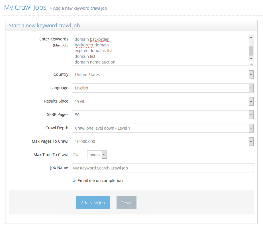The height and width of the screenshot is (229, 263).
Task: Click the Add New Job button
Action: click(x=93, y=203)
